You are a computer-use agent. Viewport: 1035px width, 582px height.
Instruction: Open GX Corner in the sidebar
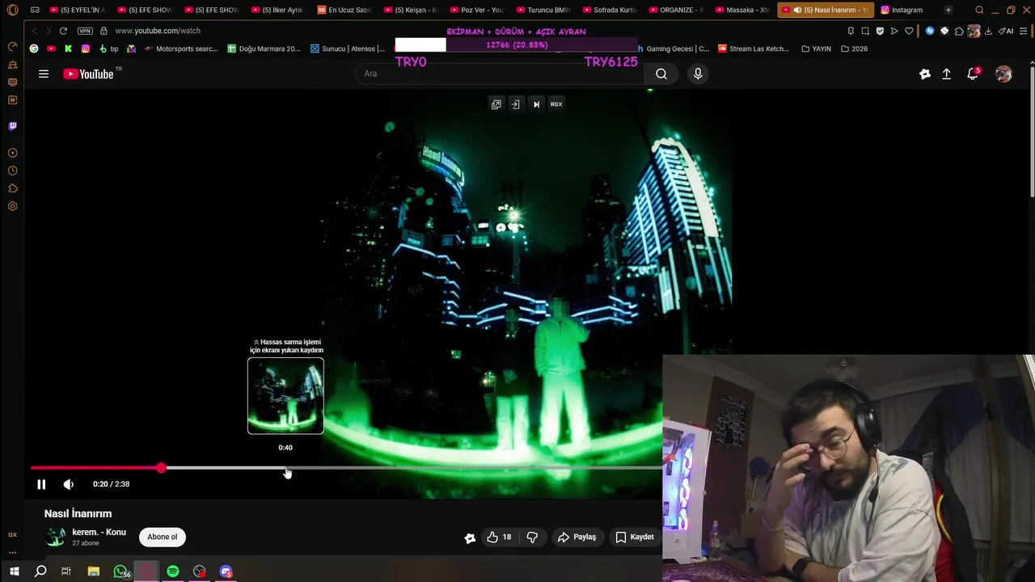point(12,534)
